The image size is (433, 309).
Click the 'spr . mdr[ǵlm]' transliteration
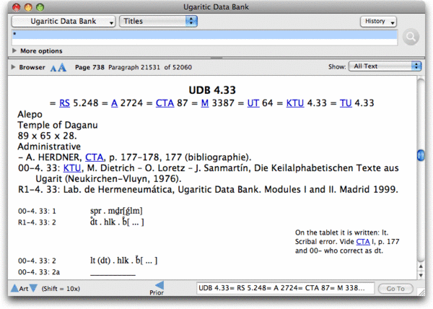(x=116, y=211)
